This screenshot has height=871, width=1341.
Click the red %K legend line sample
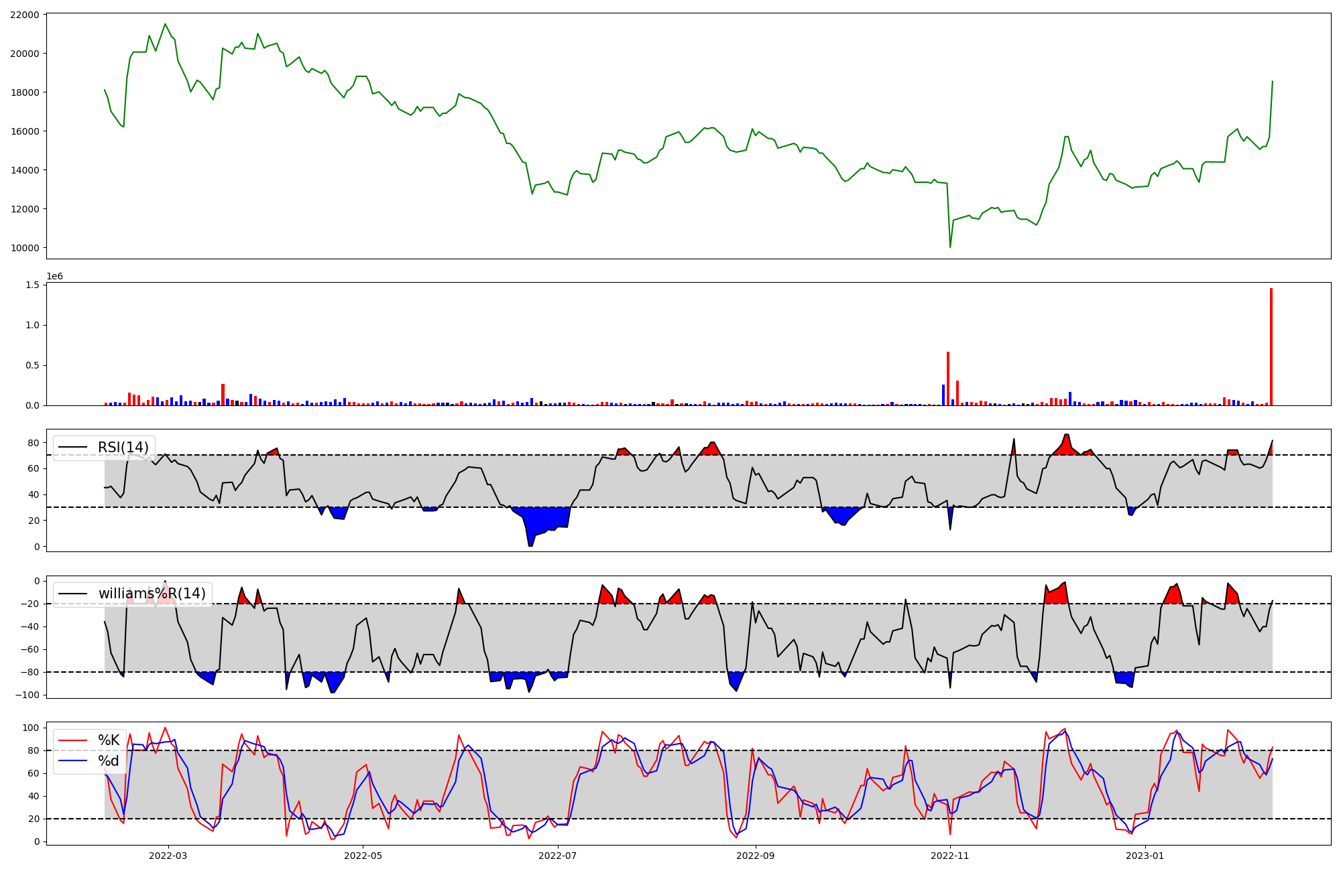coord(73,740)
